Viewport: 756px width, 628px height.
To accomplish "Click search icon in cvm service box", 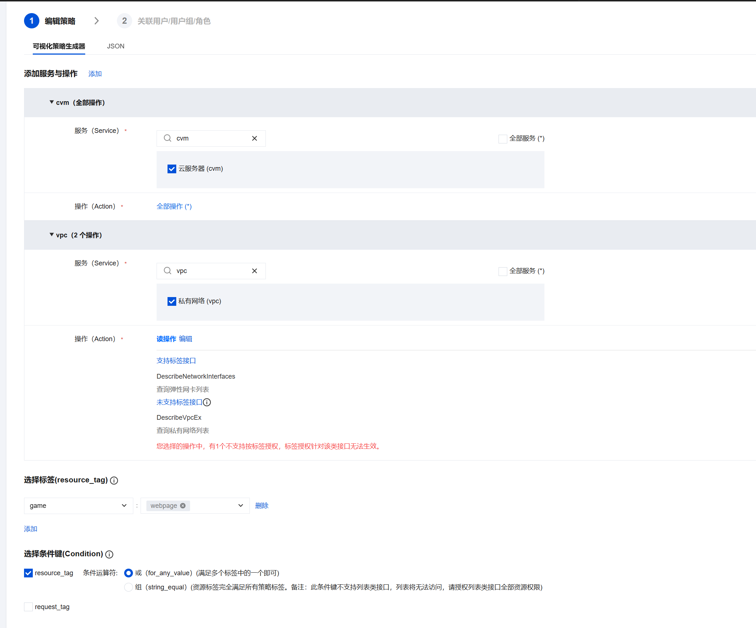I will click(x=168, y=138).
